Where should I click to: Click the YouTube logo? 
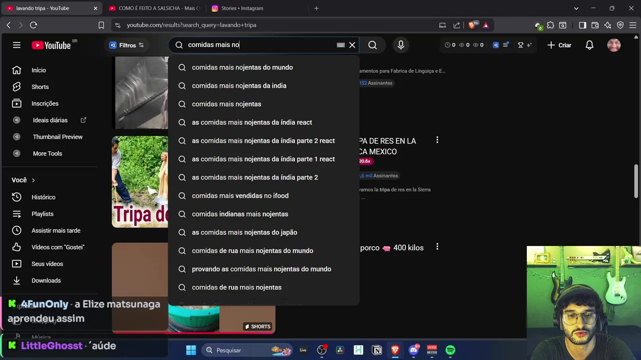click(51, 45)
